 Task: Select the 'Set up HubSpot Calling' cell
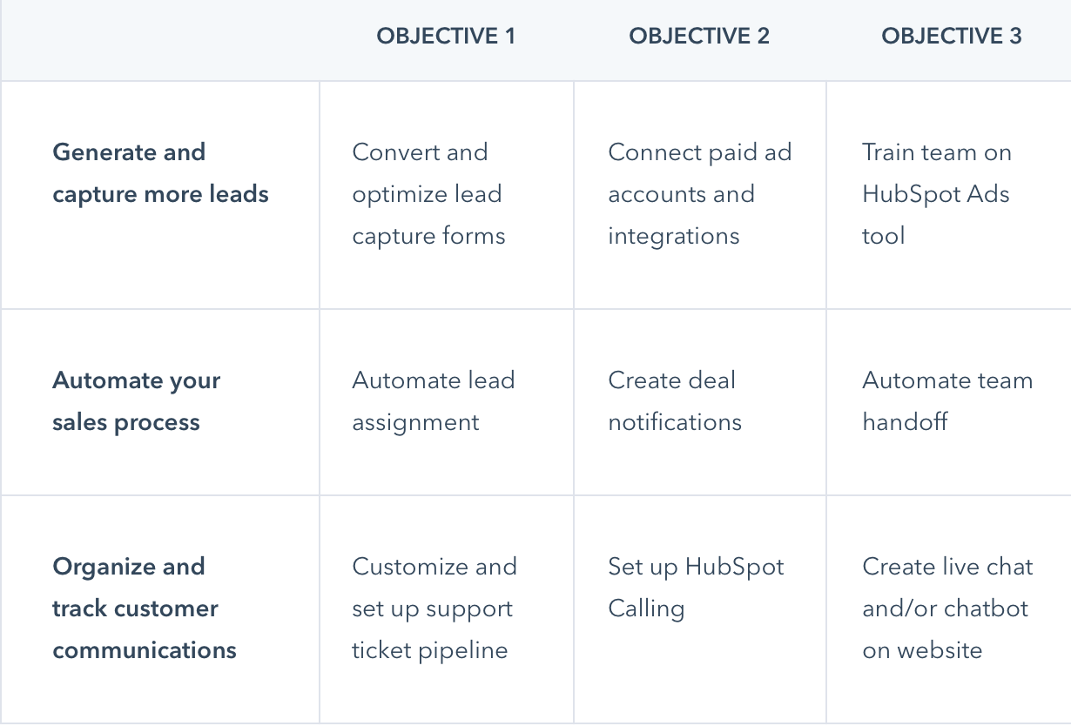tap(696, 588)
